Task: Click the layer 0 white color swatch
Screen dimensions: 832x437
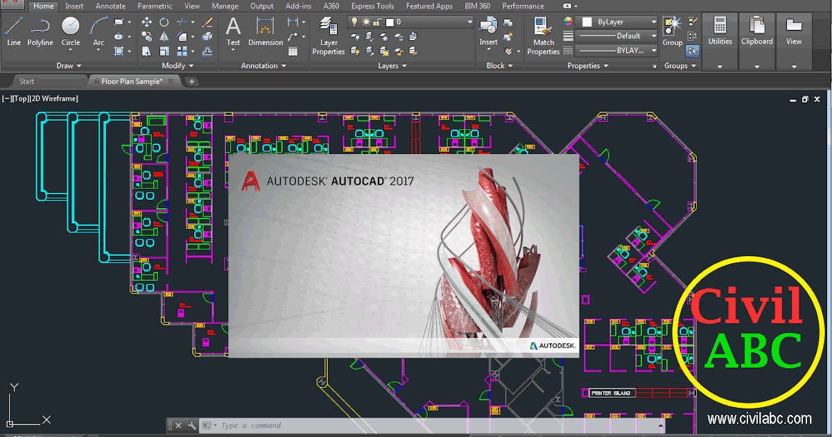Action: click(x=389, y=22)
